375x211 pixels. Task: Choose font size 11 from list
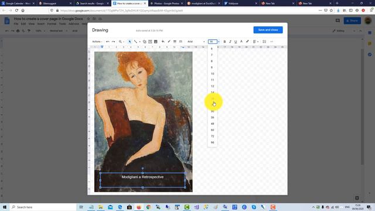[x=212, y=80]
